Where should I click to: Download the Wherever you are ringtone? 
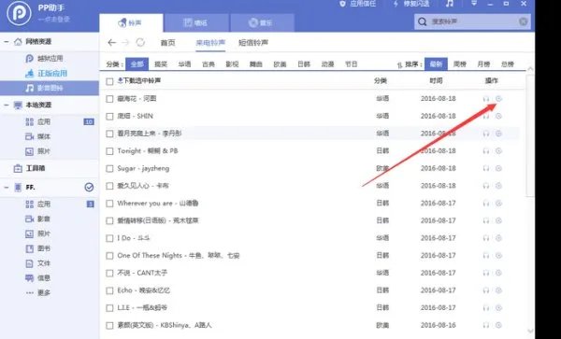[x=498, y=204]
